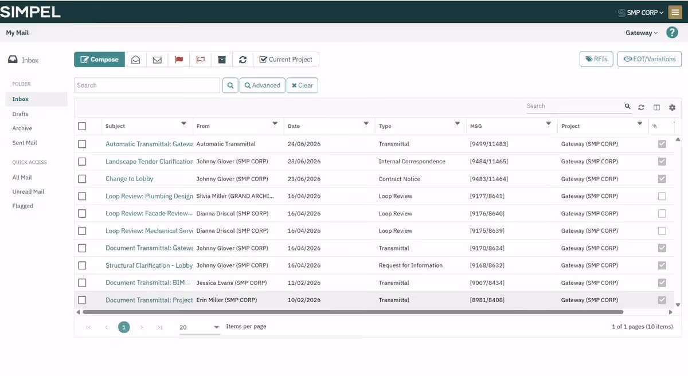
Task: Click the Clear search button
Action: (302, 85)
